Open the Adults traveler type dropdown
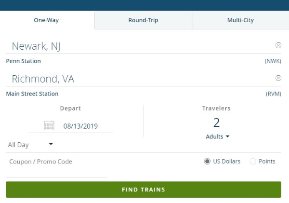The width and height of the screenshot is (289, 203). tap(217, 136)
